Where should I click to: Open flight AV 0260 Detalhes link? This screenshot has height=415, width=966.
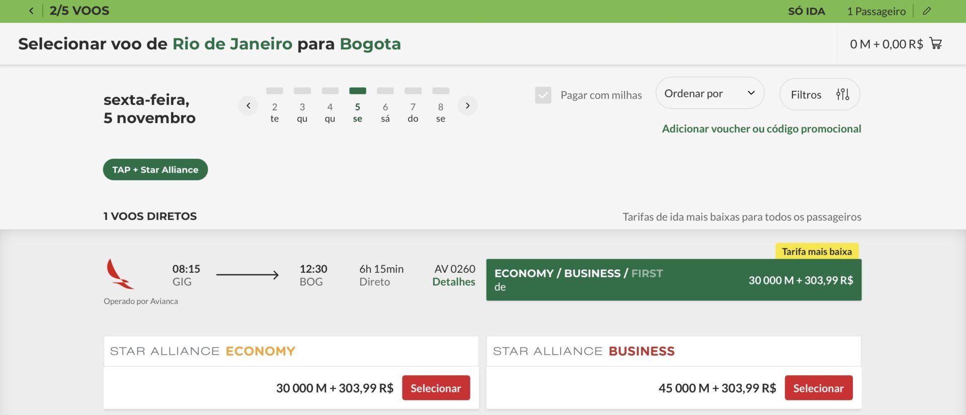click(453, 282)
